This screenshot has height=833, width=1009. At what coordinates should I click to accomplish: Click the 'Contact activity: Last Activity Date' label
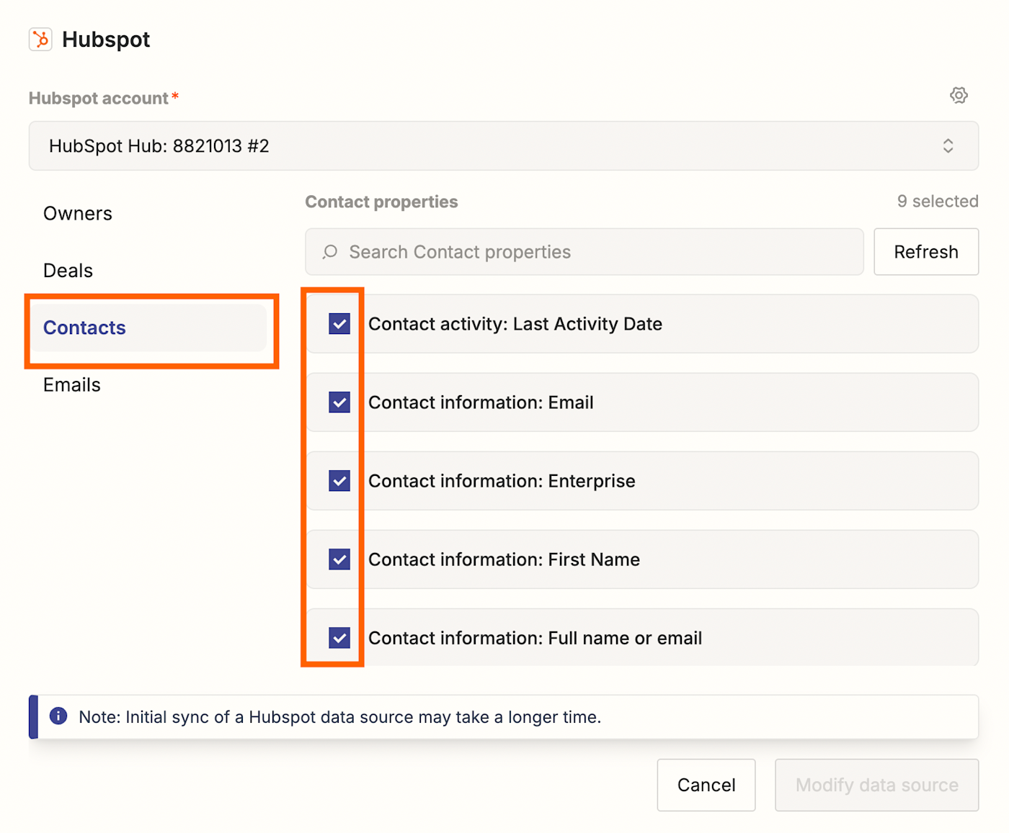(515, 324)
